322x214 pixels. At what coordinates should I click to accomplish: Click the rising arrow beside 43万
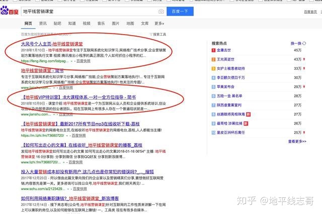click(x=304, y=59)
